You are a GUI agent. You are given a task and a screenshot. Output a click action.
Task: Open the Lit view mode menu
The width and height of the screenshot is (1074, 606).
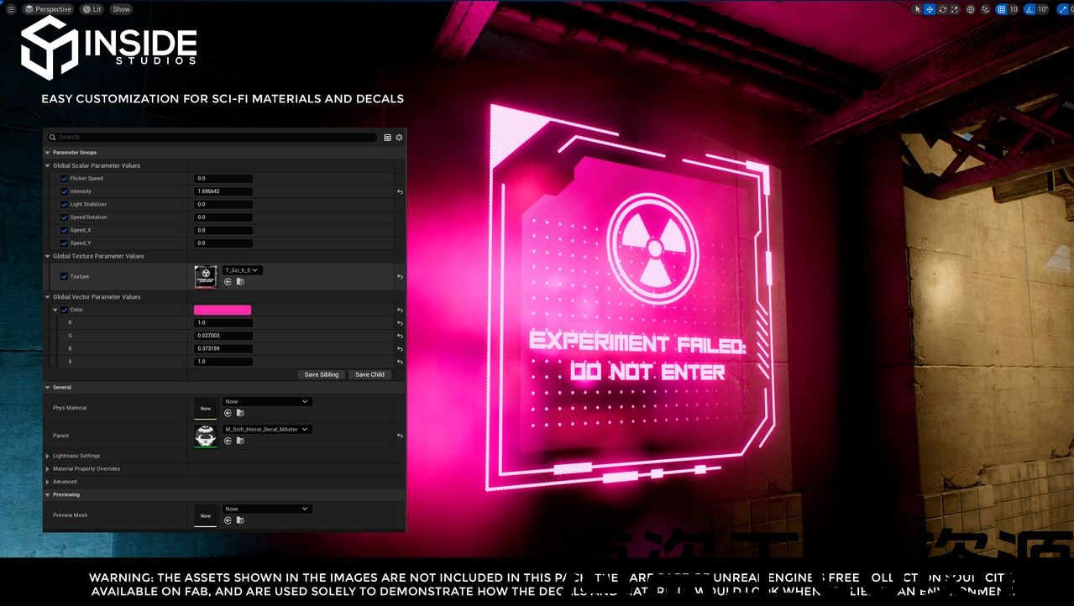pyautogui.click(x=92, y=9)
